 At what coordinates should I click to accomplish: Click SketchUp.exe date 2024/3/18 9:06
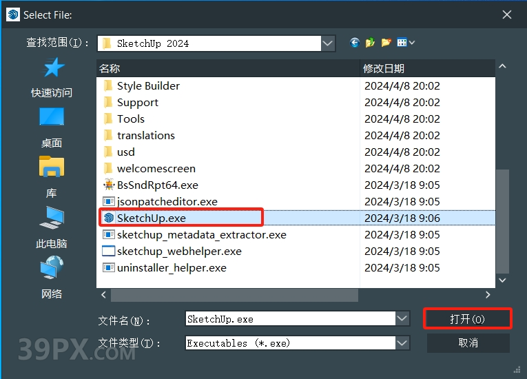click(402, 218)
